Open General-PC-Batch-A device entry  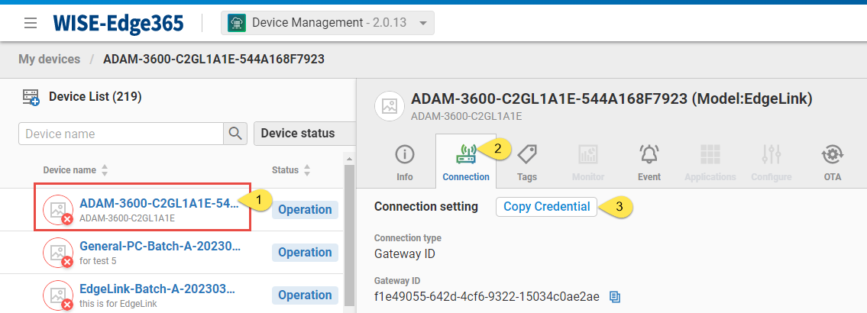click(x=160, y=247)
